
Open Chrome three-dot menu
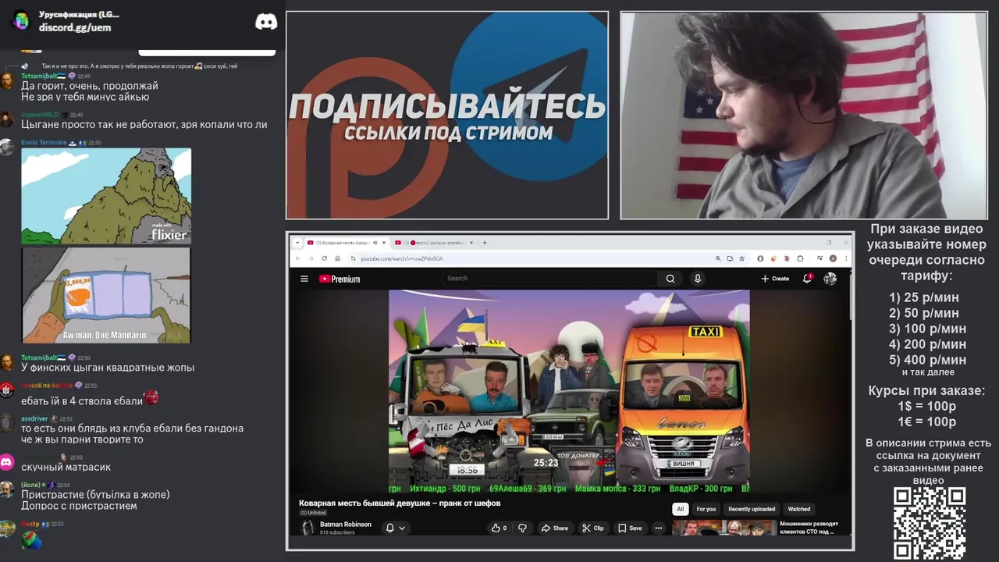pos(846,258)
